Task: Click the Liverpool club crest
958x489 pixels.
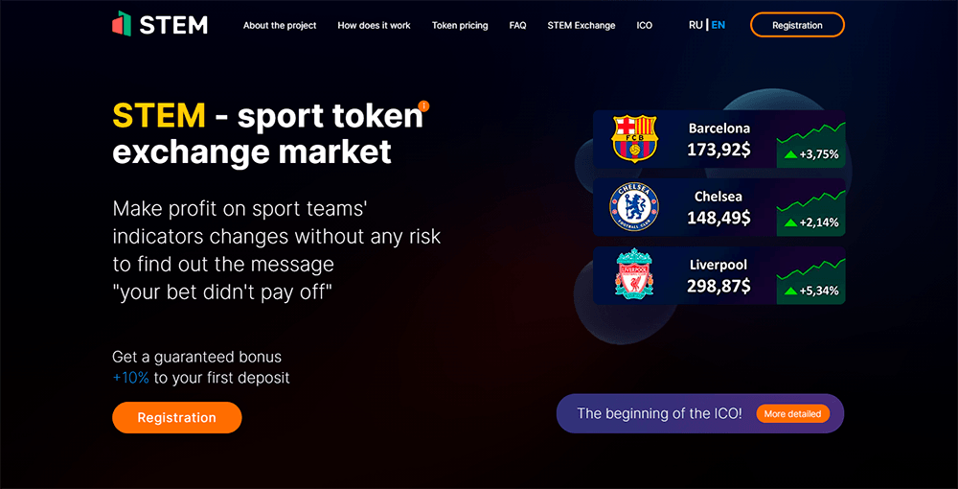Action: [x=634, y=275]
